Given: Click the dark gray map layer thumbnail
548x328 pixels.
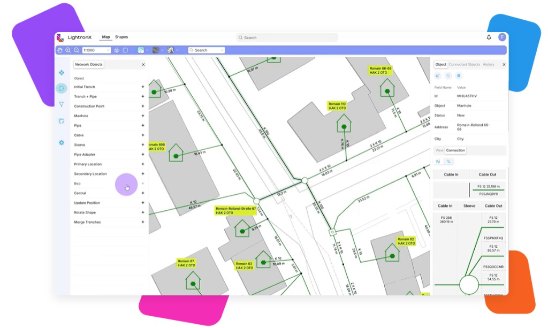Looking at the screenshot, I should 156,50.
